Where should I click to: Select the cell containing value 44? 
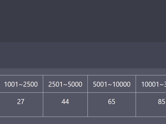click(x=65, y=105)
